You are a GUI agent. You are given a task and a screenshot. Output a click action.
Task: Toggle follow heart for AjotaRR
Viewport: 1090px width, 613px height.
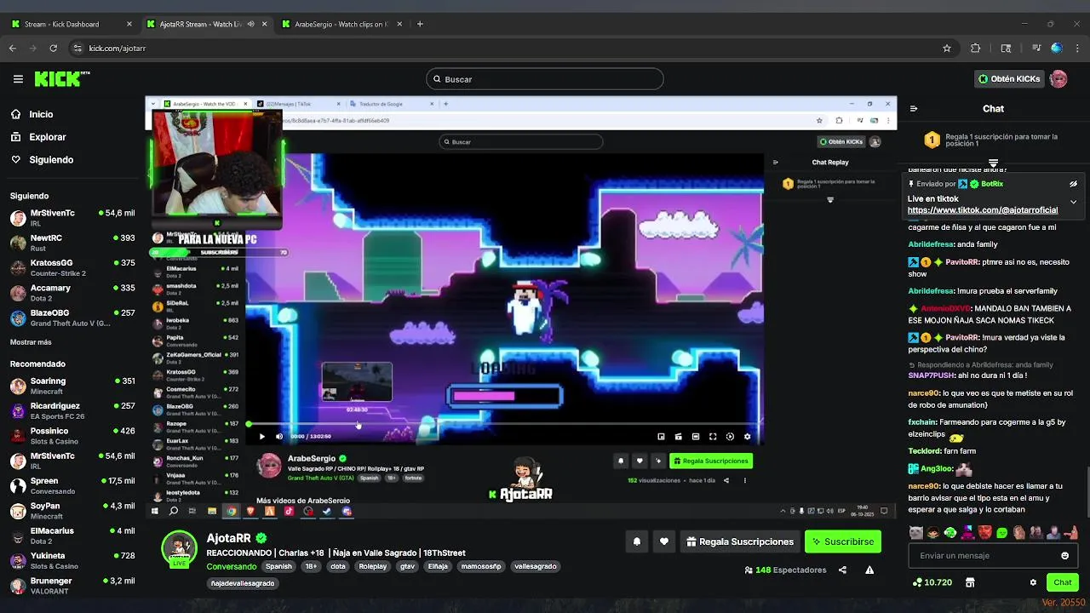tap(664, 541)
